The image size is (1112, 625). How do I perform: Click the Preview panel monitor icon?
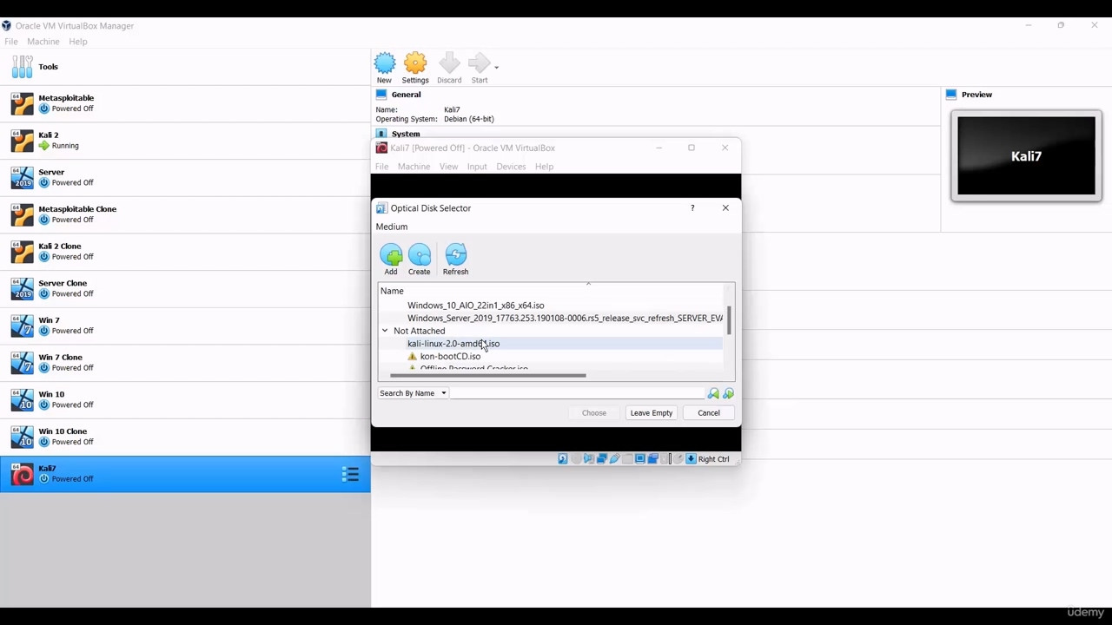pos(951,94)
